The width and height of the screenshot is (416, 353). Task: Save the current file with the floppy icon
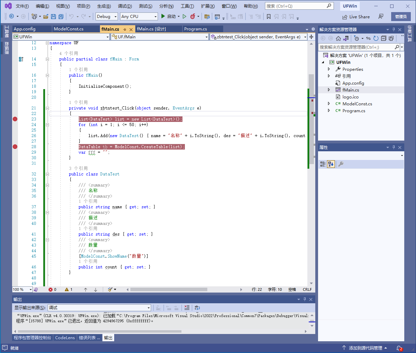point(53,17)
